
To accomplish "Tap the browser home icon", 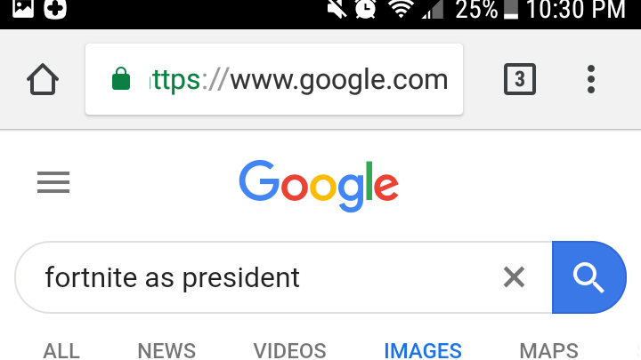I will pyautogui.click(x=43, y=79).
